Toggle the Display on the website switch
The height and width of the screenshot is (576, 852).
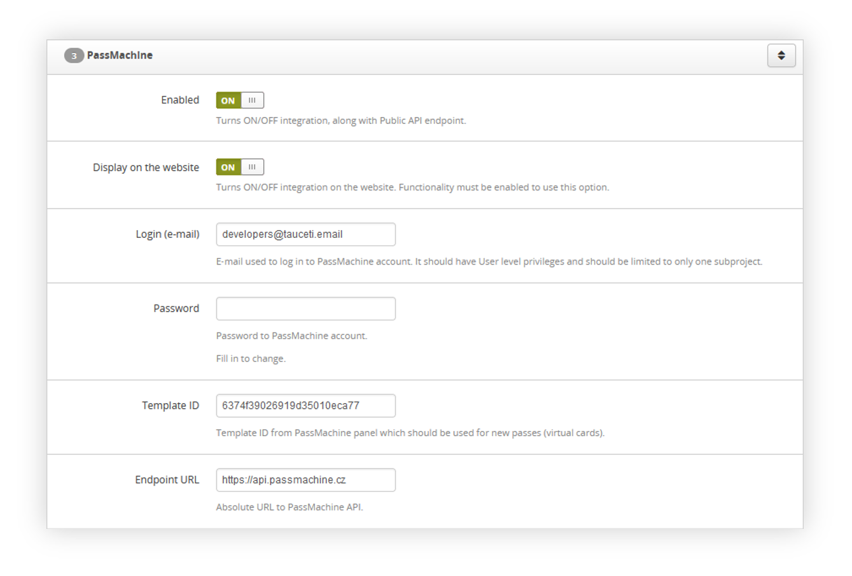(240, 167)
